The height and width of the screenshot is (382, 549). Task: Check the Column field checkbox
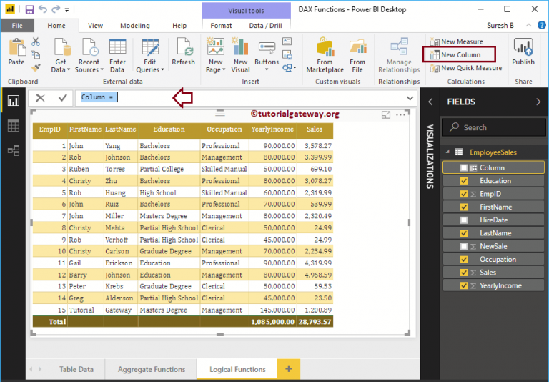click(x=464, y=168)
